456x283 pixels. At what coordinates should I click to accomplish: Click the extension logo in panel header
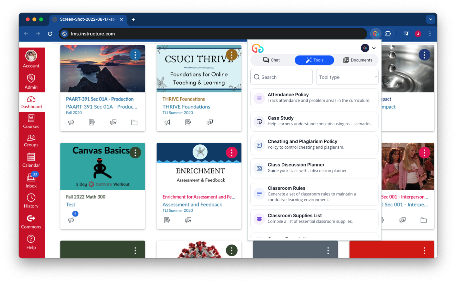(258, 48)
